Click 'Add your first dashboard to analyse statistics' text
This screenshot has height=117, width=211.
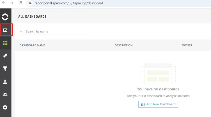[158, 96]
